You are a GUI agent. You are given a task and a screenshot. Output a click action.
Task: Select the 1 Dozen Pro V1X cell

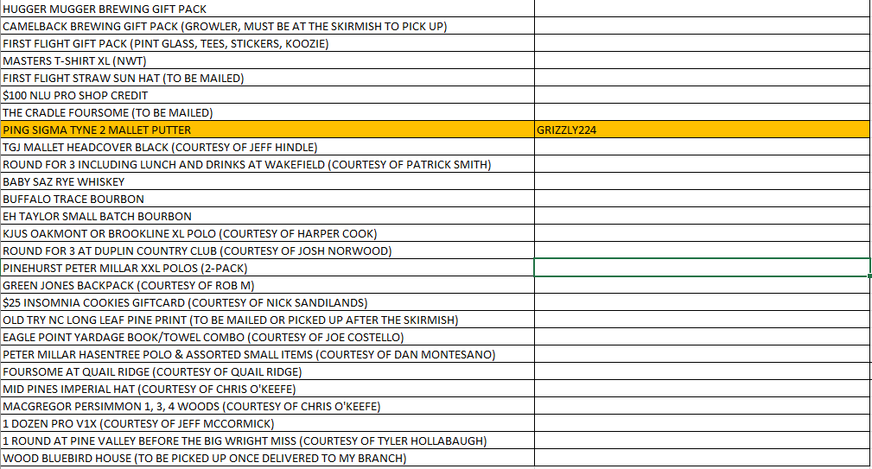point(268,423)
